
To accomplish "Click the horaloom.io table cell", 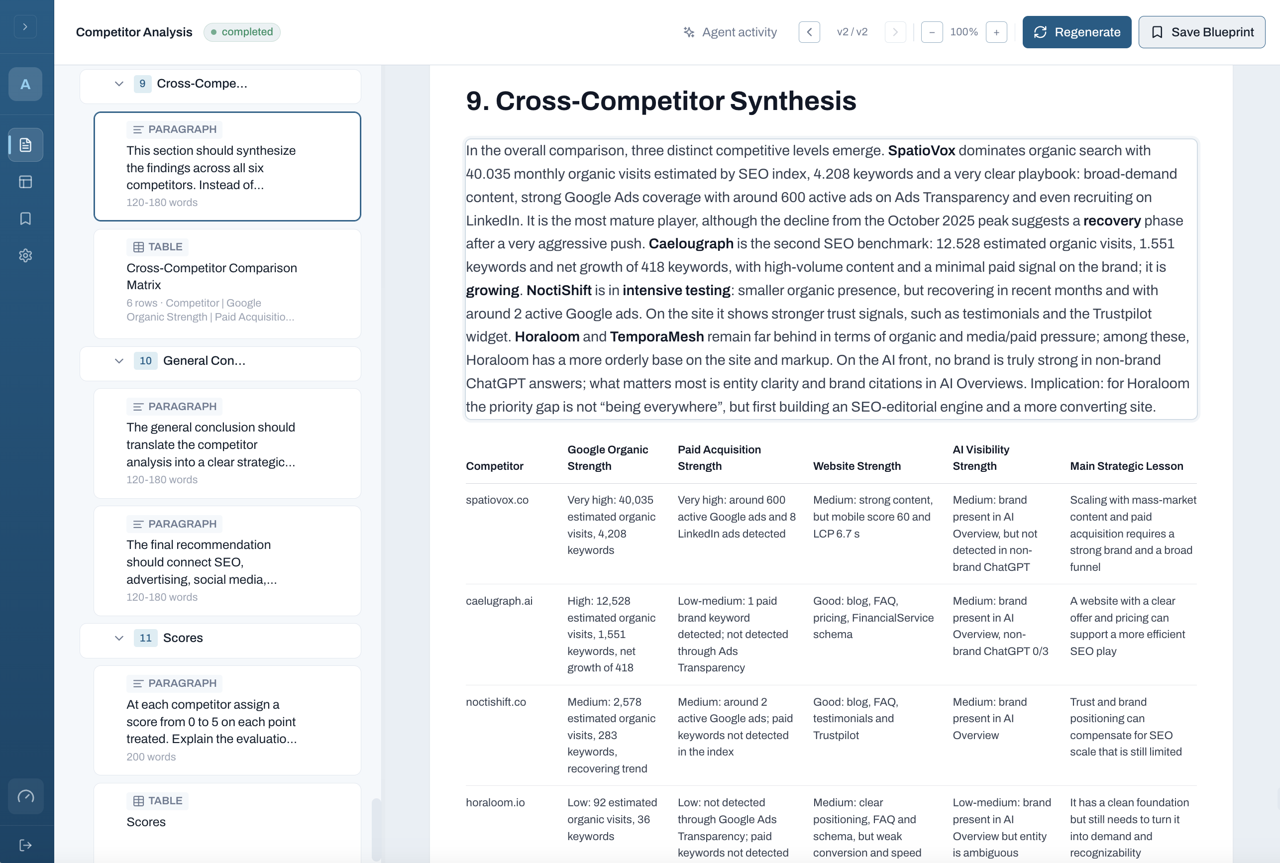I will coord(495,802).
